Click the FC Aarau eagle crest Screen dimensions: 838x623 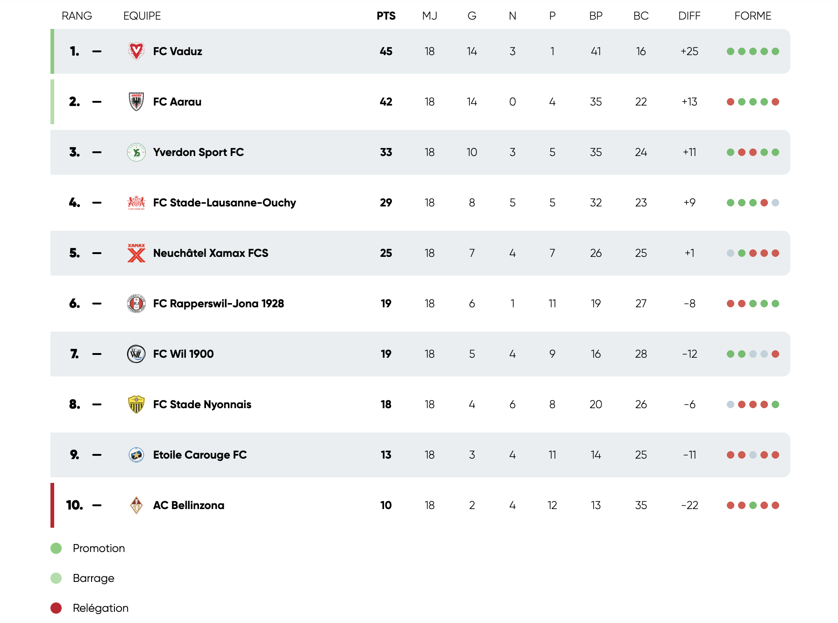click(136, 102)
